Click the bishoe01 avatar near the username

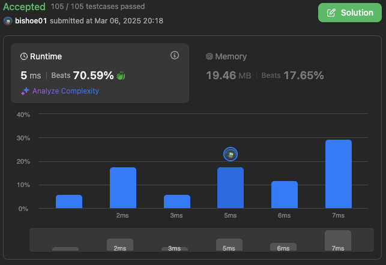tap(8, 21)
